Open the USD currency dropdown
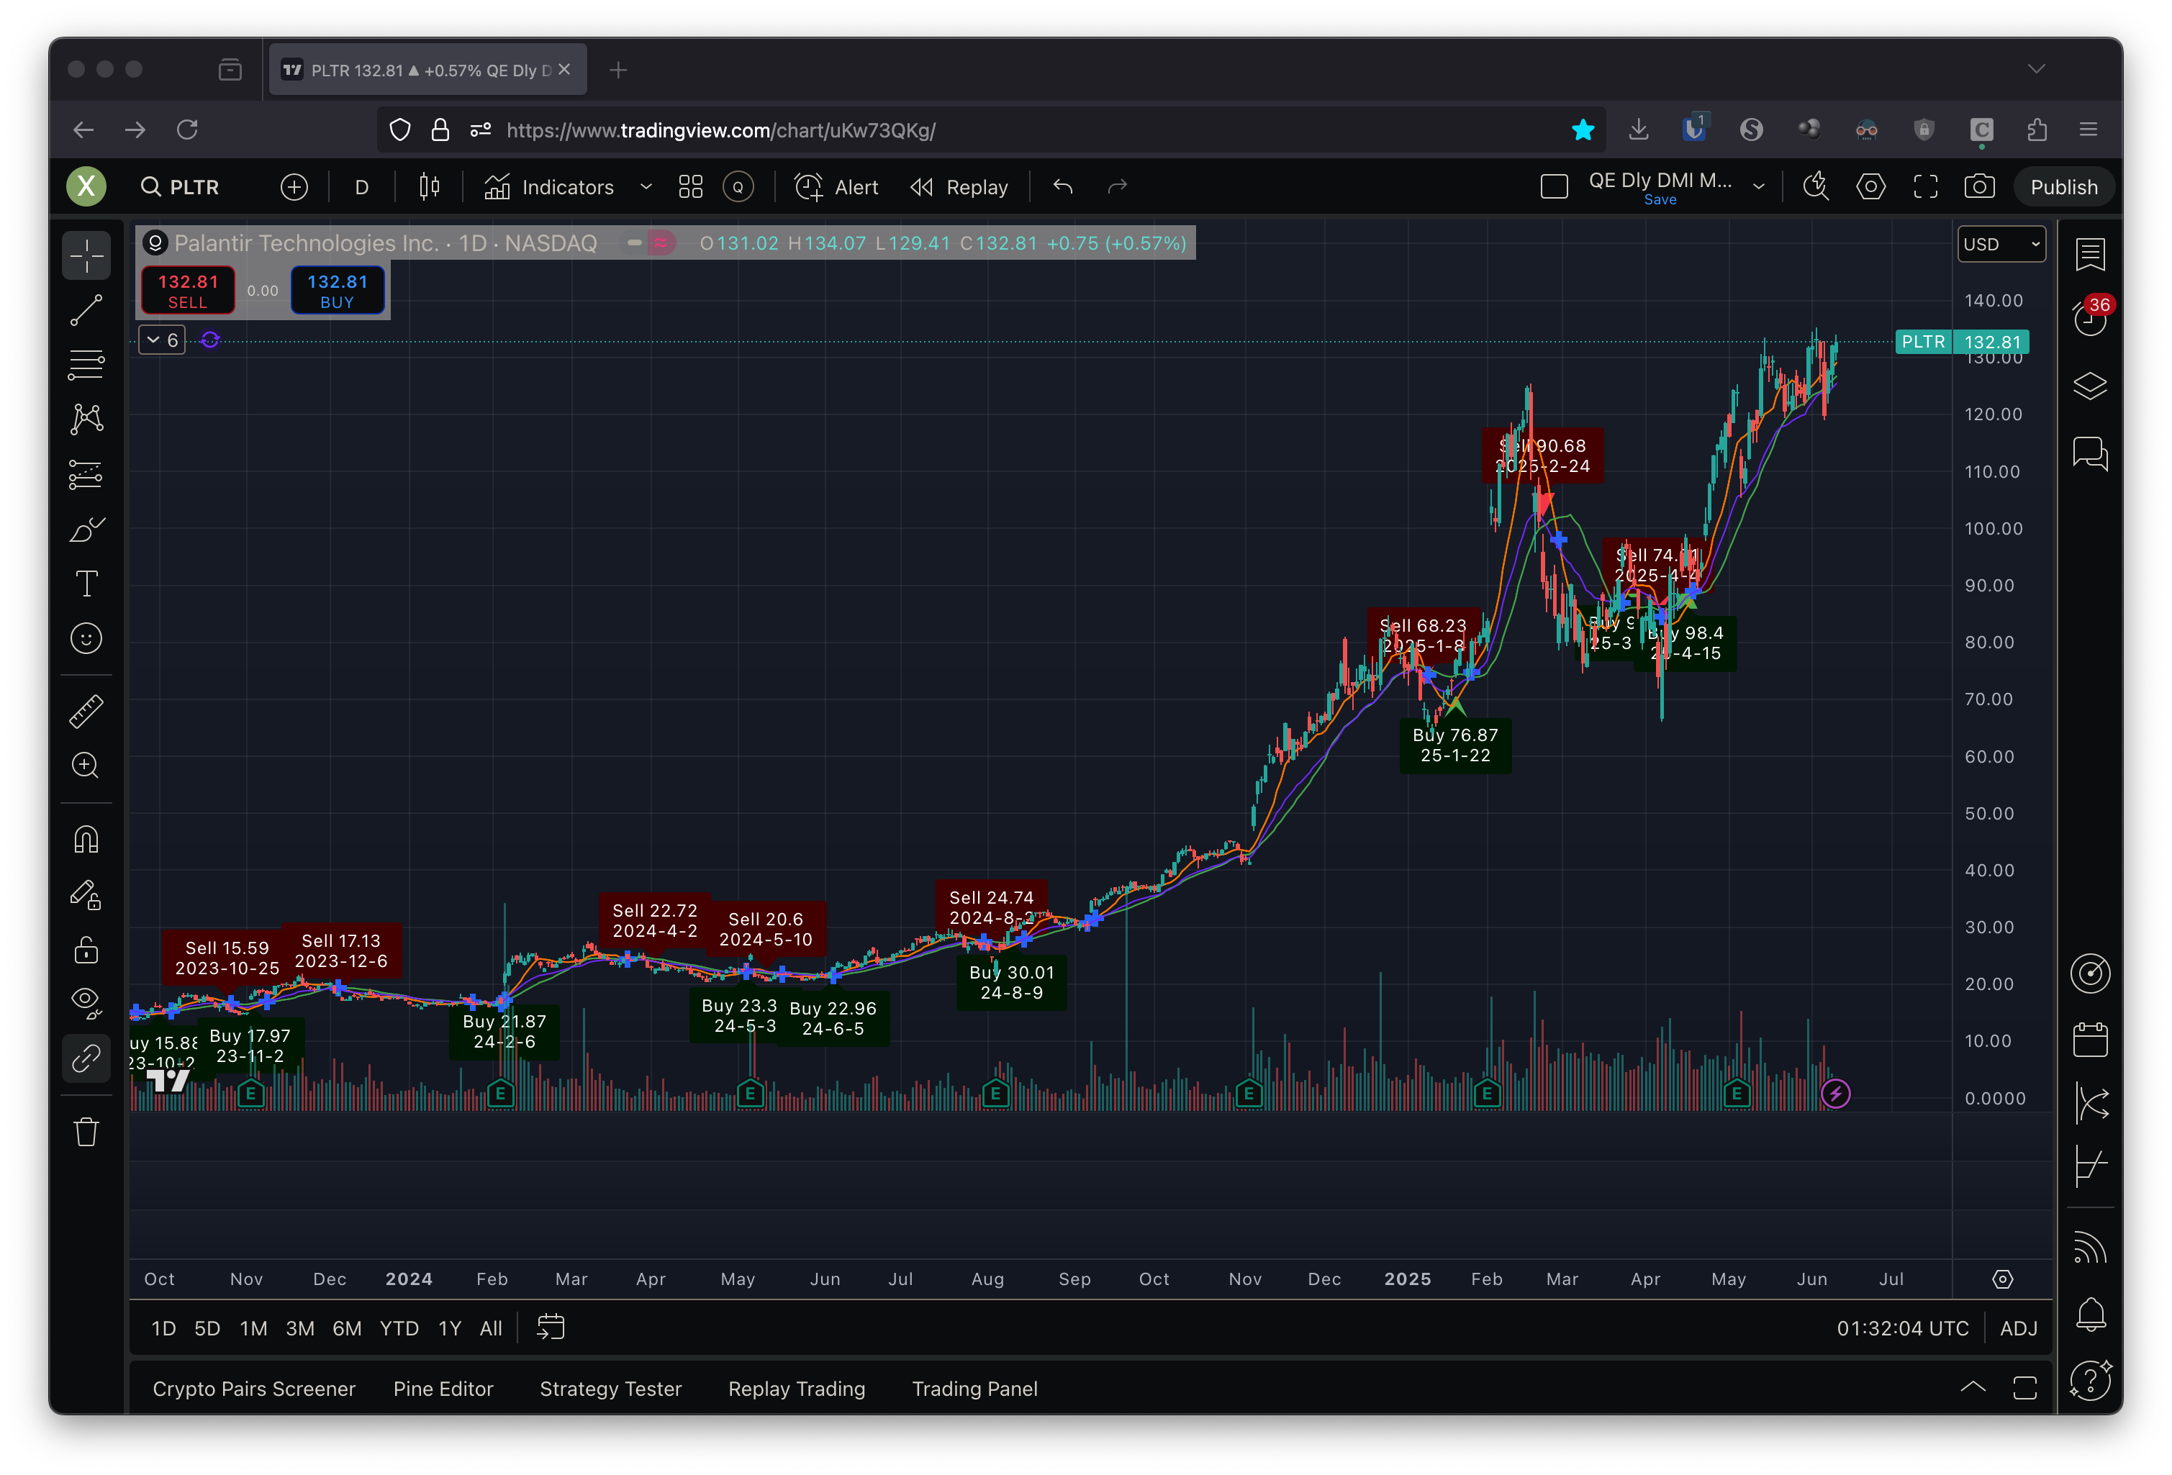This screenshot has height=1475, width=2172. pos(2001,244)
